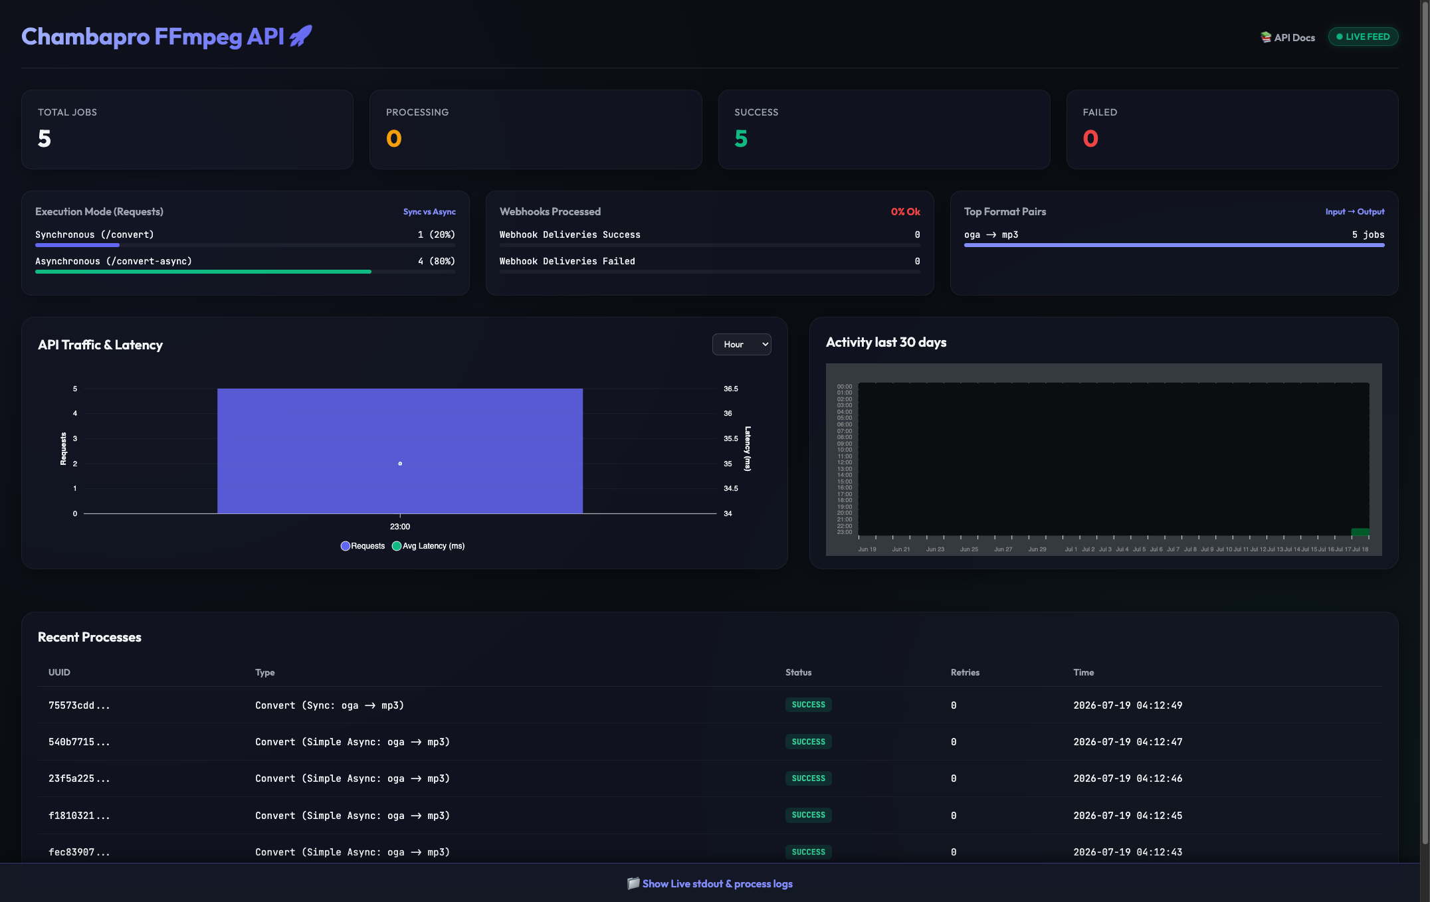This screenshot has height=902, width=1430.
Task: Toggle Avg Latency series in chart legend
Action: (x=429, y=546)
